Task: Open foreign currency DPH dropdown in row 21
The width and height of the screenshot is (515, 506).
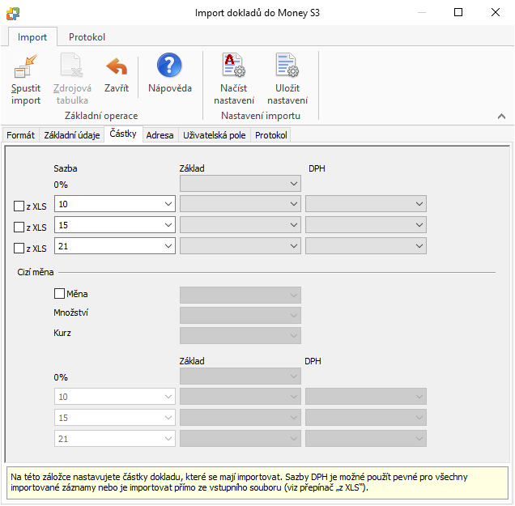Action: (366, 439)
